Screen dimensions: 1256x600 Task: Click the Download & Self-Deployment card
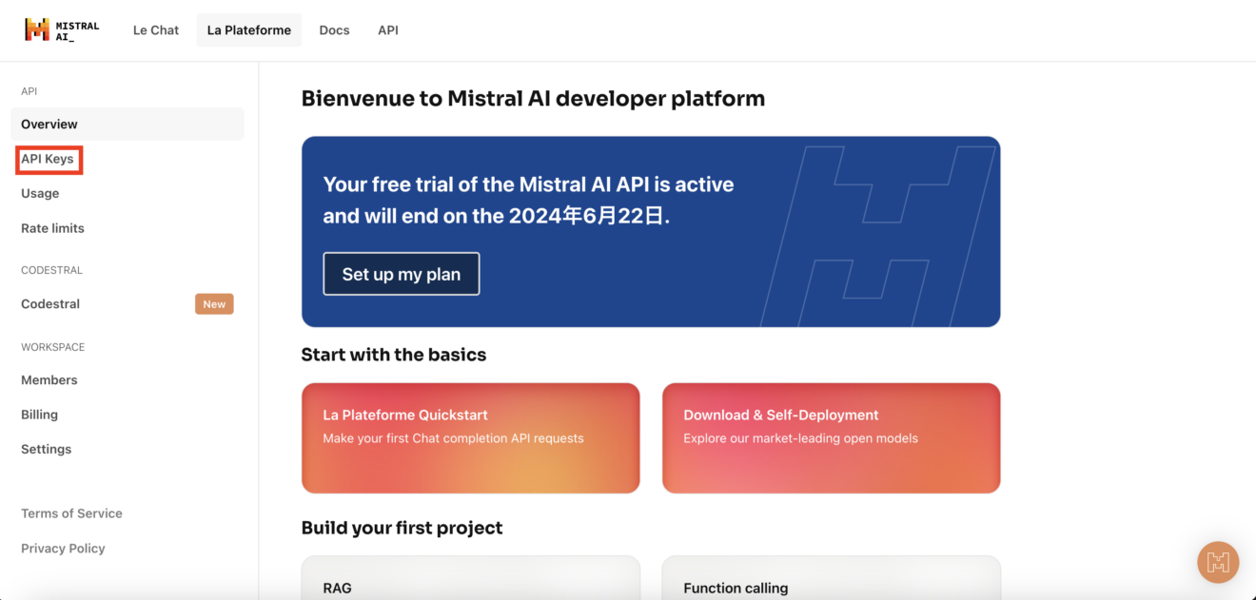pyautogui.click(x=831, y=438)
